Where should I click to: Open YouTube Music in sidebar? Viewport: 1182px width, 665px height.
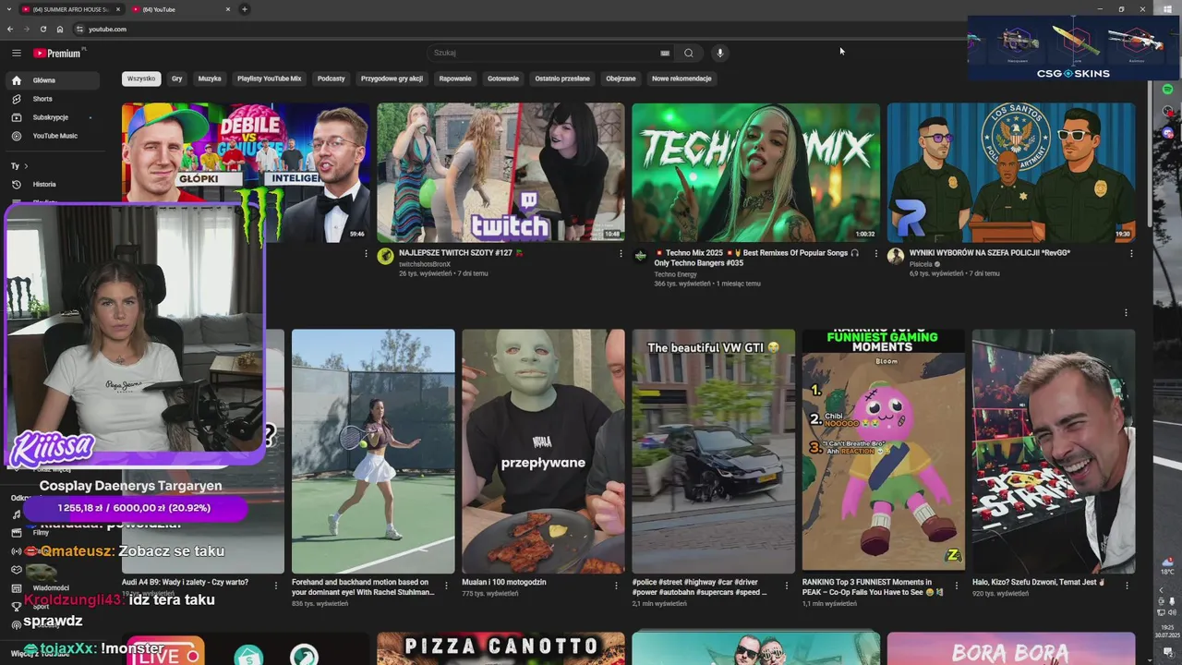click(54, 136)
